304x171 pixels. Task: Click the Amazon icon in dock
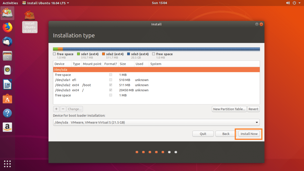coord(7,127)
